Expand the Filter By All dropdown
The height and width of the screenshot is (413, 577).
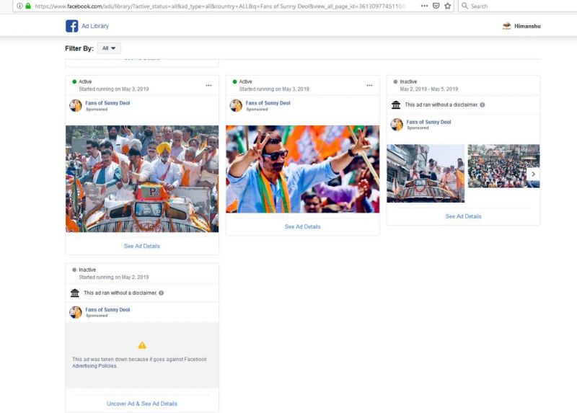pyautogui.click(x=109, y=48)
